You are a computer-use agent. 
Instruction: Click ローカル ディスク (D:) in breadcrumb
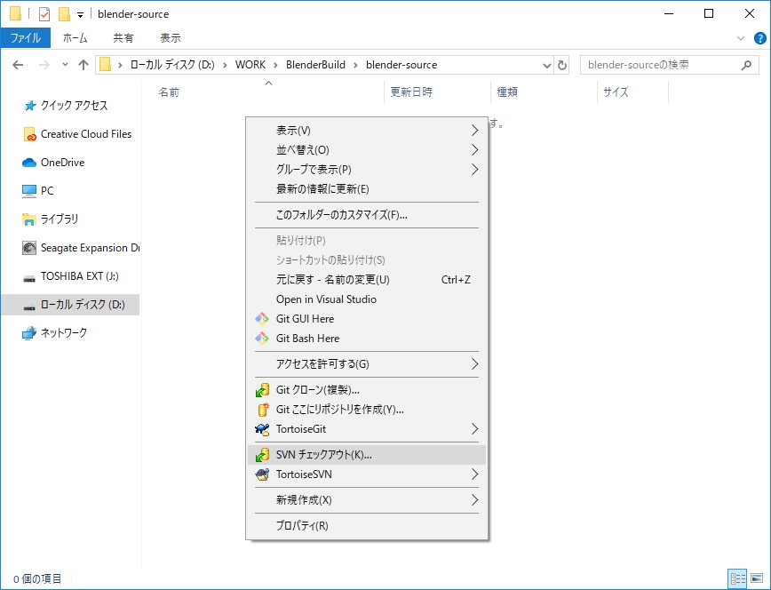pyautogui.click(x=172, y=65)
